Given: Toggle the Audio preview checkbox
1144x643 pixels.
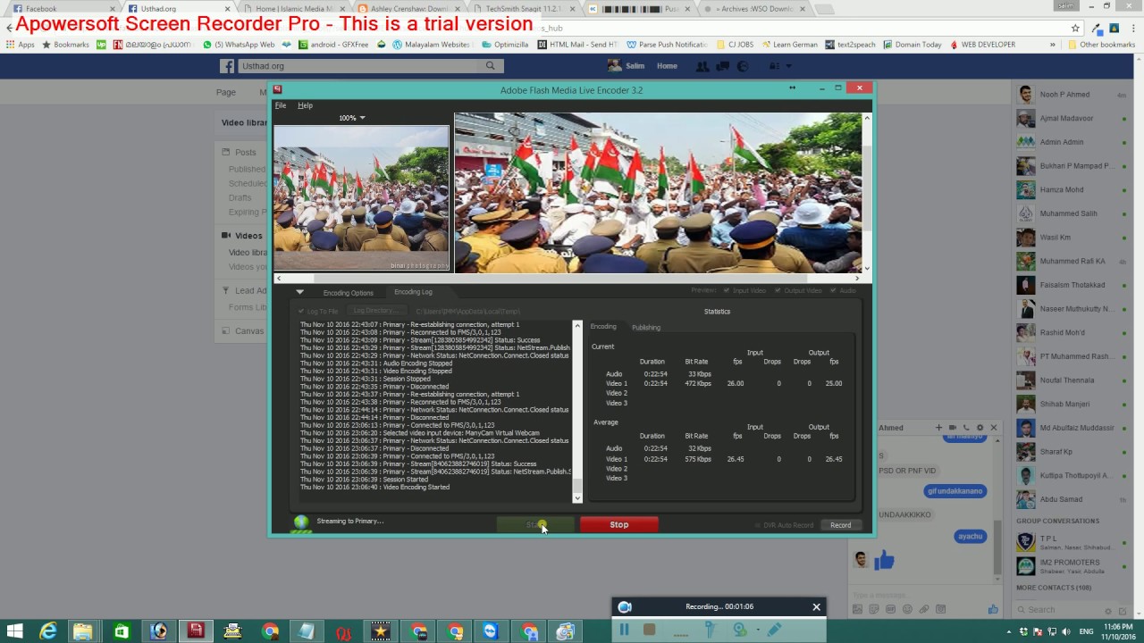Looking at the screenshot, I should pyautogui.click(x=833, y=290).
